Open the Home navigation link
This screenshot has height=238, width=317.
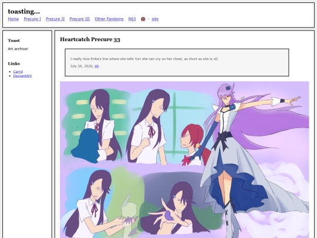coord(14,19)
